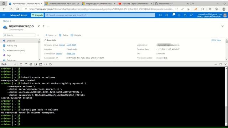This screenshot has height=128, width=228.
Task: Delete the container registry
Action: 64,35
